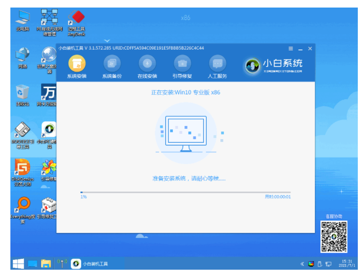363x273 pixels.
Task: Click the 客服协助 QR code
Action: click(x=334, y=235)
